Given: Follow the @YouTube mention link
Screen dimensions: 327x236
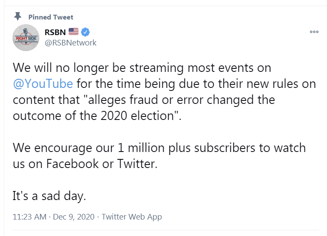Looking at the screenshot, I should coord(43,84).
